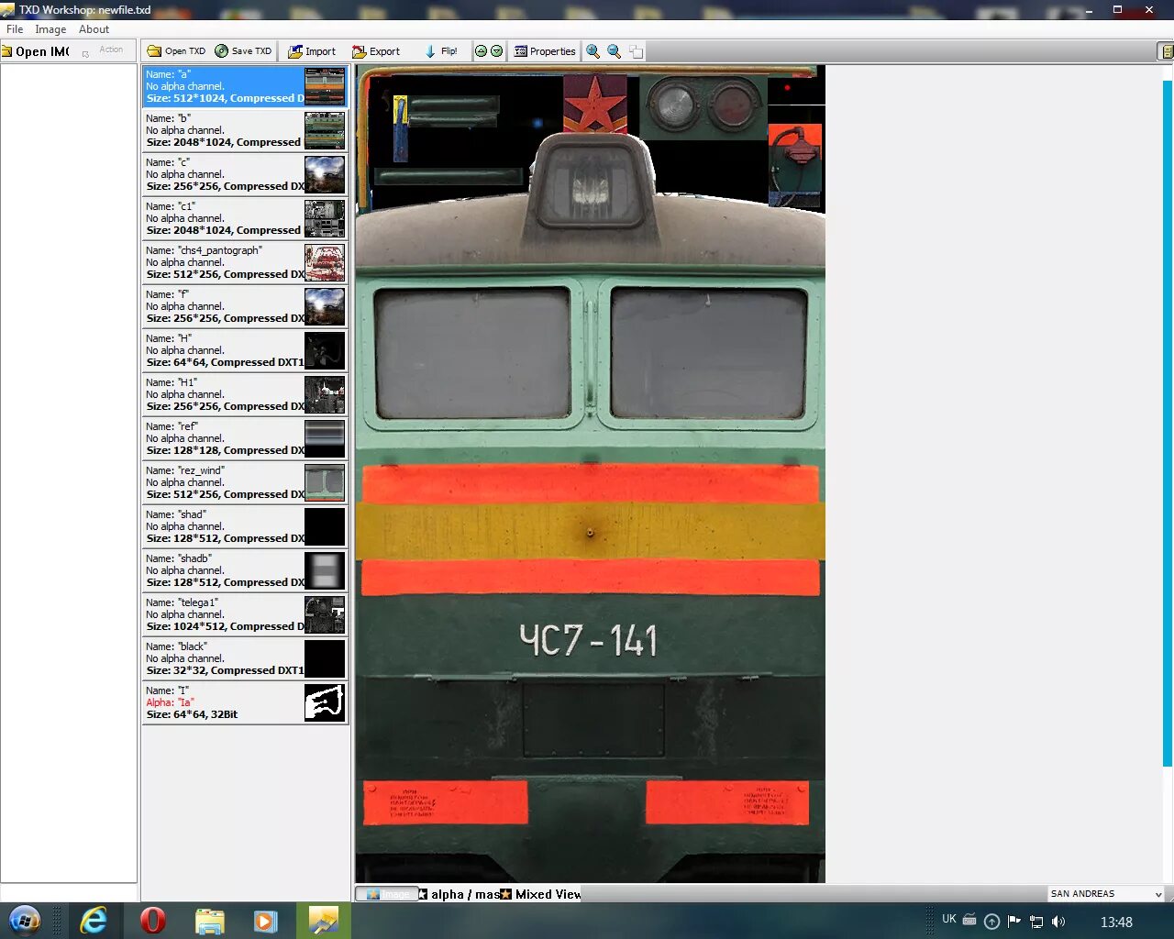Select texture named "H1" in list
Image resolution: width=1174 pixels, height=939 pixels.
pos(245,394)
